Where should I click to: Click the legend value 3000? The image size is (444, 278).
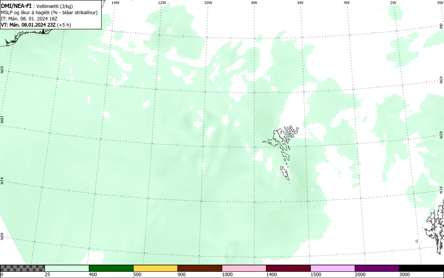[404, 274]
